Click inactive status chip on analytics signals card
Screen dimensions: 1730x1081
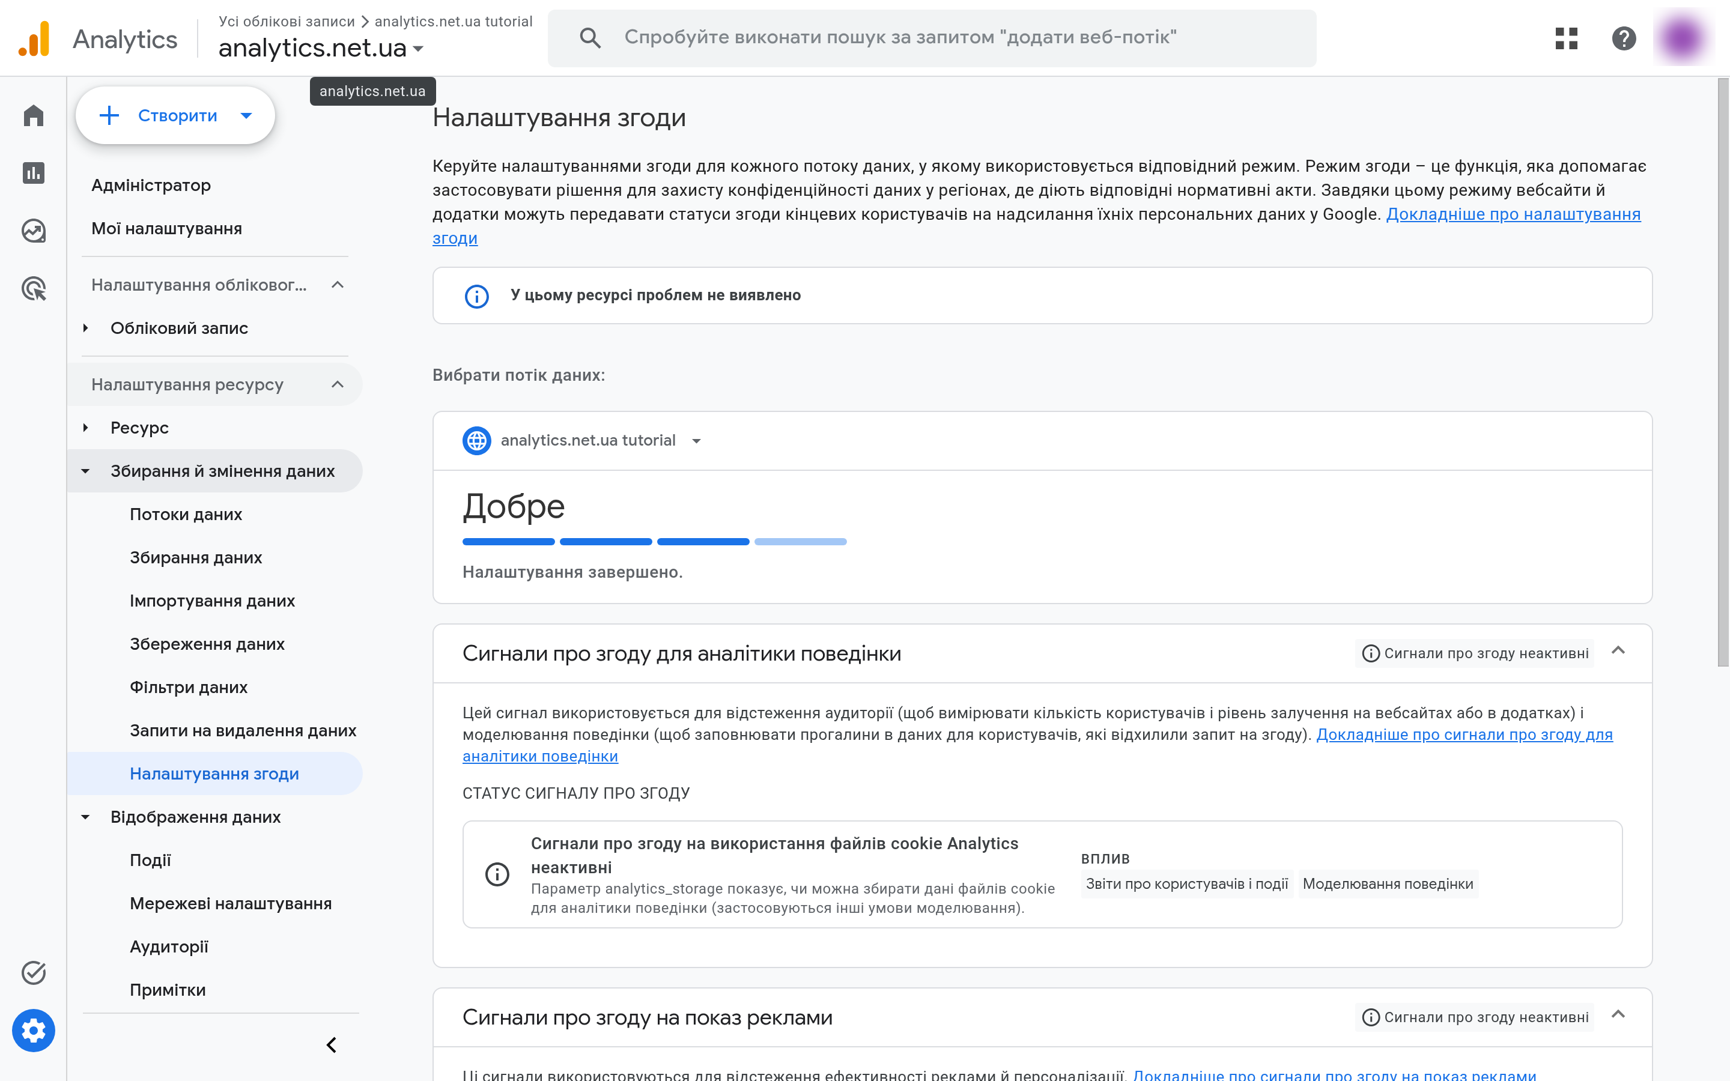click(1475, 653)
